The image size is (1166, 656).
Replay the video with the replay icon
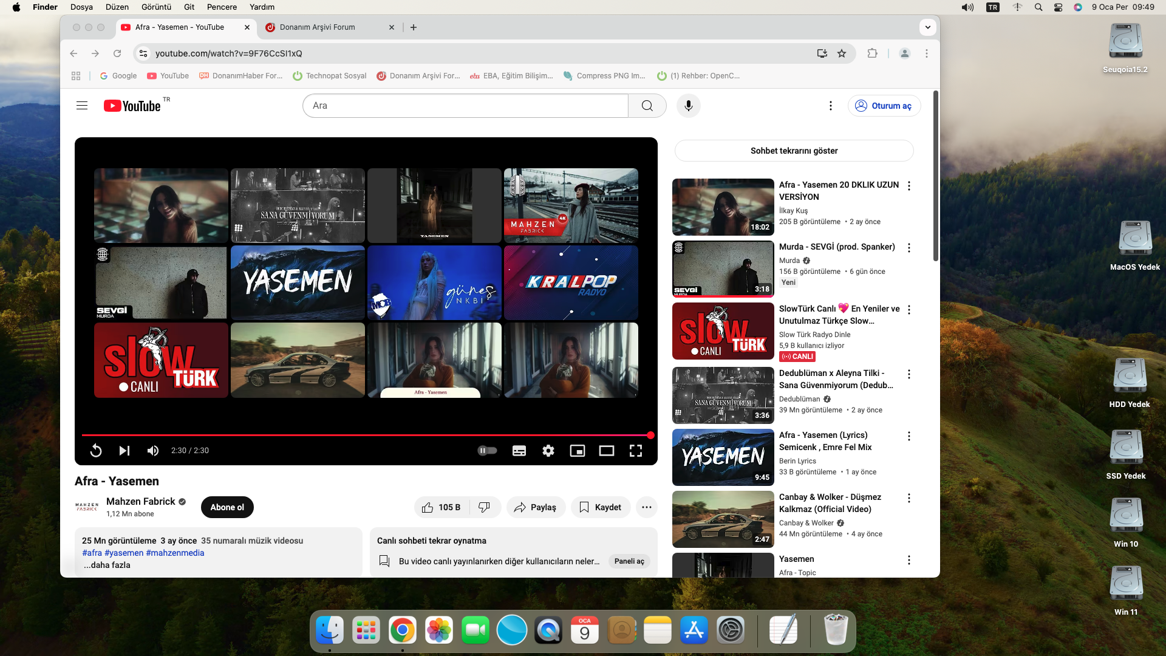point(96,451)
